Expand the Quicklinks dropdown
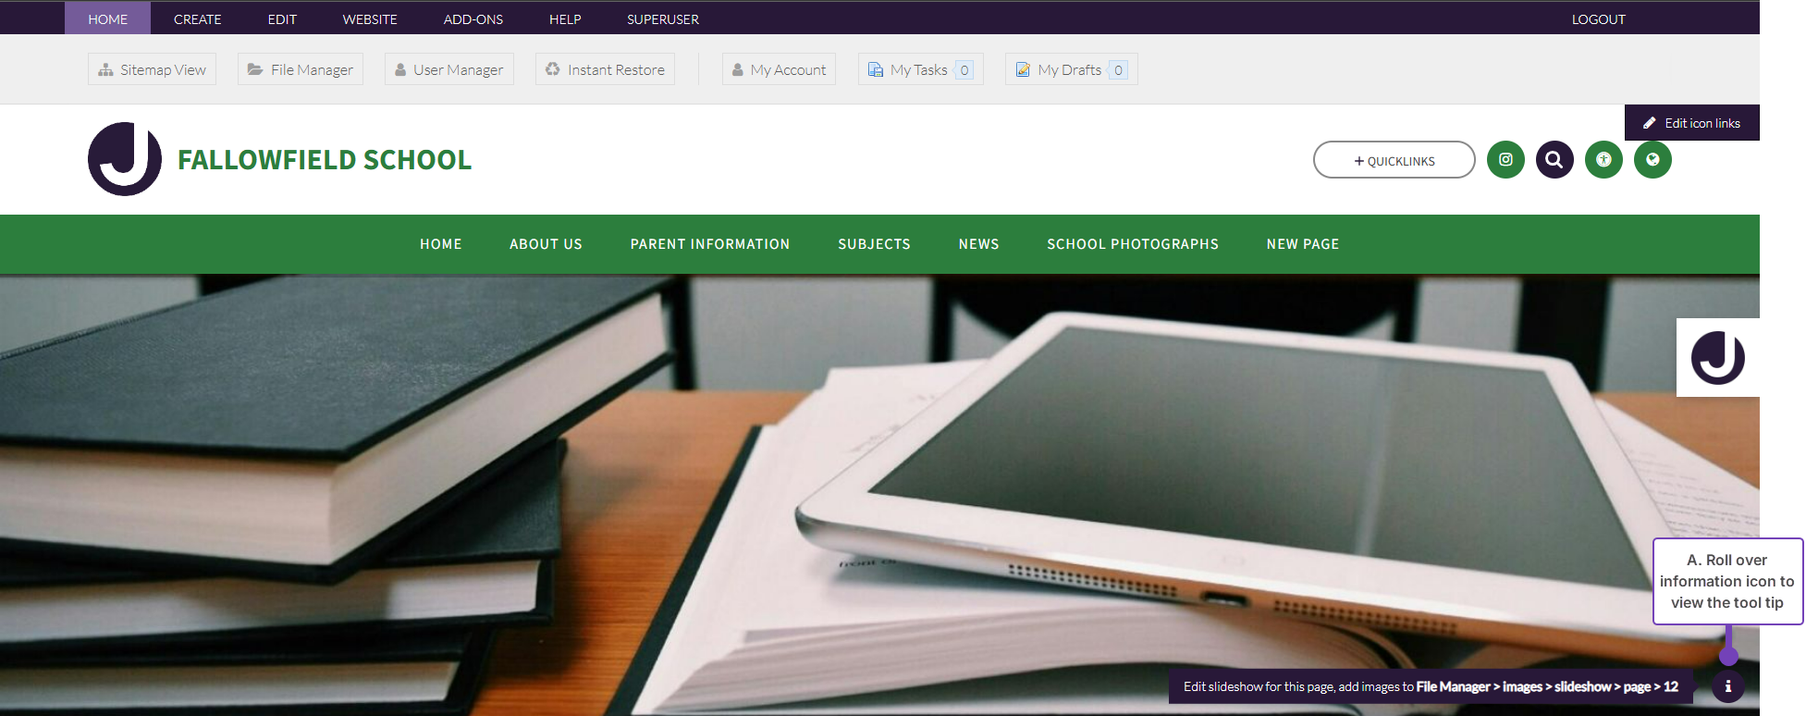 coord(1394,160)
